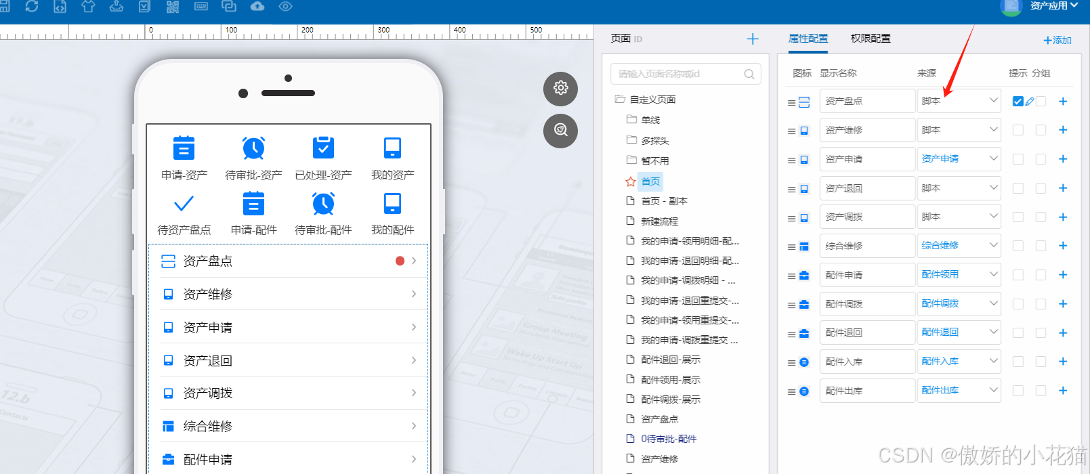Image resolution: width=1090 pixels, height=474 pixels.
Task: Click the cloud upload icon
Action: point(257,6)
